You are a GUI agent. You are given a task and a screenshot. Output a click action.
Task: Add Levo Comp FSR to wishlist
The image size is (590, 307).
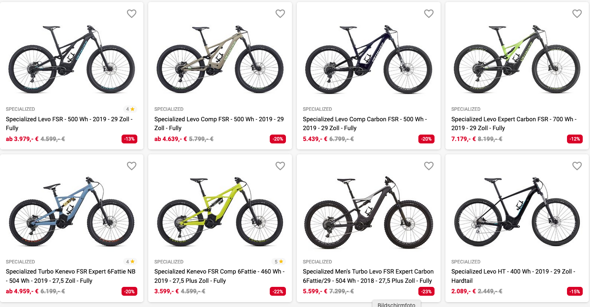click(280, 14)
